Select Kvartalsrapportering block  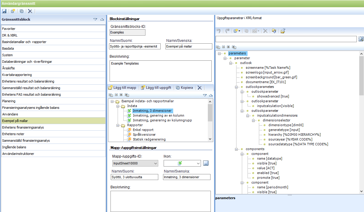tap(53, 75)
